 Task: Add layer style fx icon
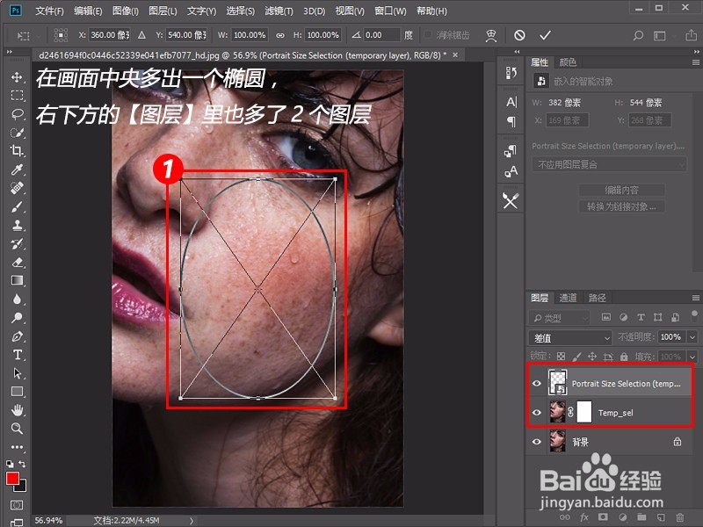[584, 517]
